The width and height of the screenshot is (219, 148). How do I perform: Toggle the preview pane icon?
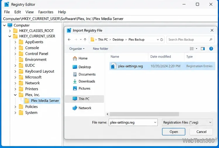click(x=203, y=49)
